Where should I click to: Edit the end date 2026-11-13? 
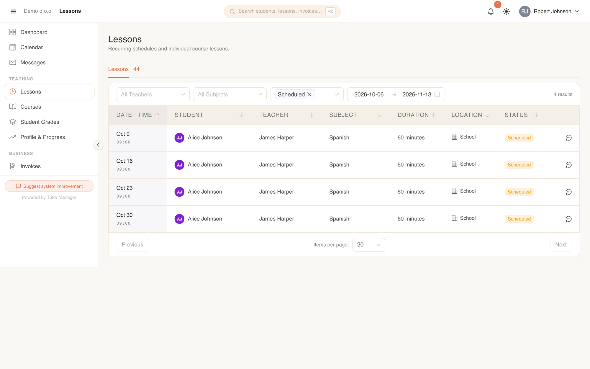[x=417, y=94]
